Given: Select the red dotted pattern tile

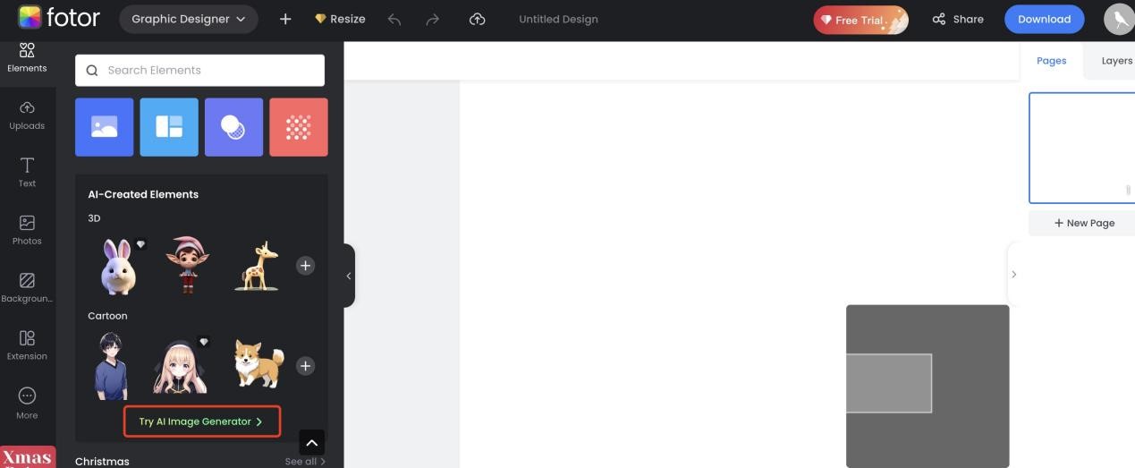Looking at the screenshot, I should click(299, 127).
